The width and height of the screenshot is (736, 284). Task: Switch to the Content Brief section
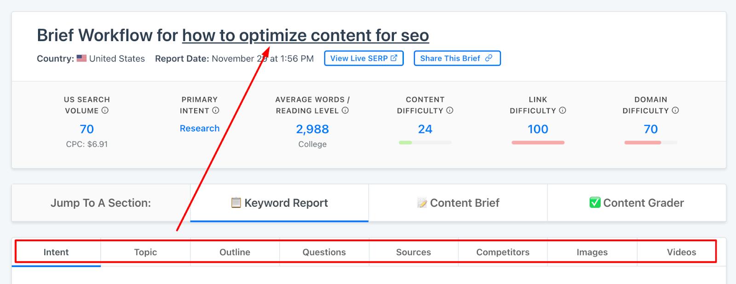[458, 203]
